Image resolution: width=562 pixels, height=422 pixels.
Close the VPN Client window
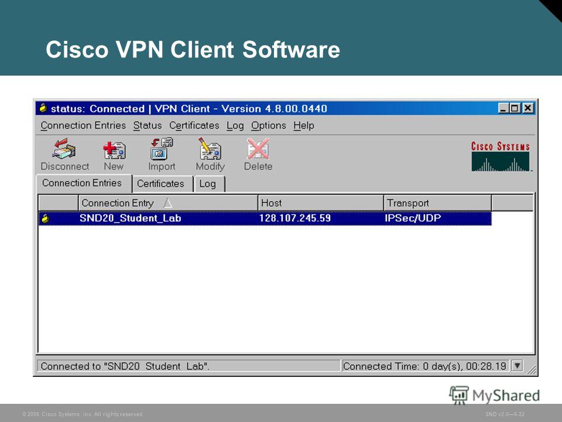(528, 108)
